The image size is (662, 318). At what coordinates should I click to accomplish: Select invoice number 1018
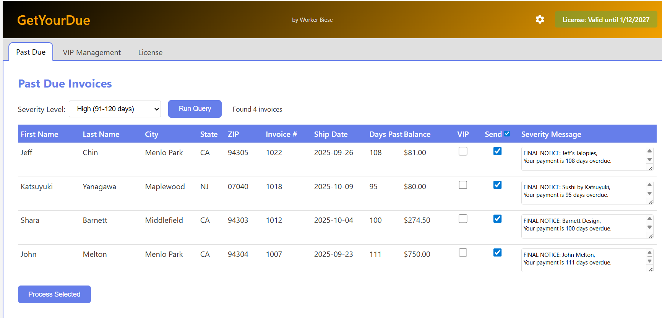[x=274, y=187]
